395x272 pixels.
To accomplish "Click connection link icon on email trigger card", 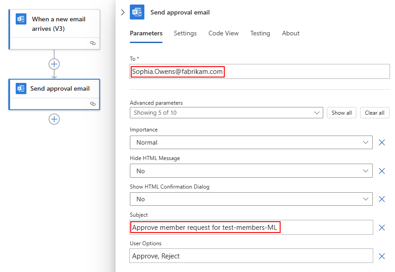I will pos(93,43).
